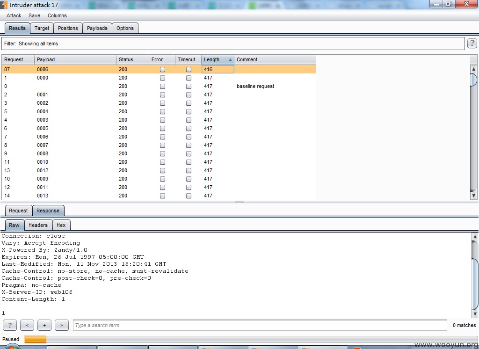
Task: Switch to the Hex view tab
Action: (61, 225)
